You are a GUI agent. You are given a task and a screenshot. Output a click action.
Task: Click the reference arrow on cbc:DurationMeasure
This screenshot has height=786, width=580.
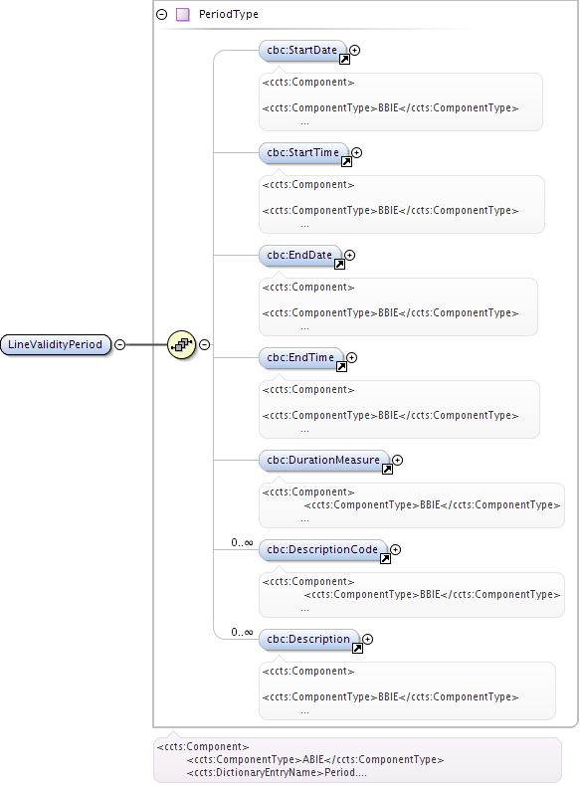[x=388, y=470]
